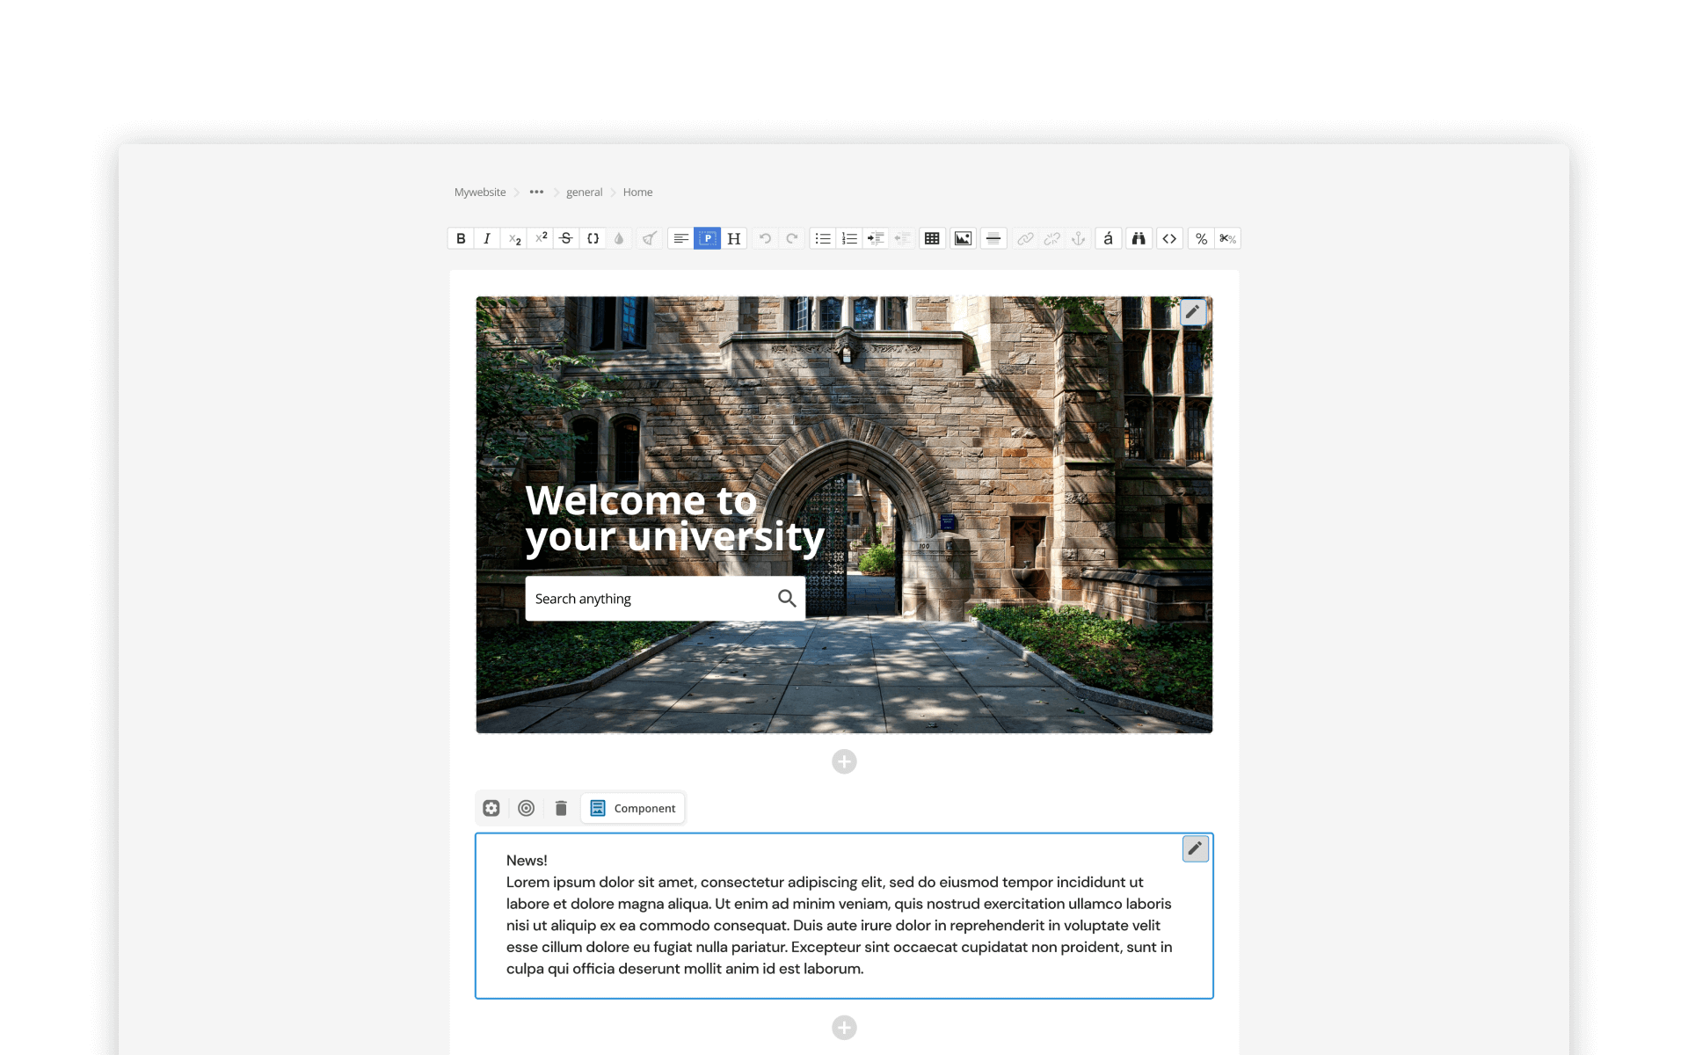Screen dimensions: 1688x1055
Task: Edit the banner image with its pencil icon
Action: click(x=1193, y=312)
